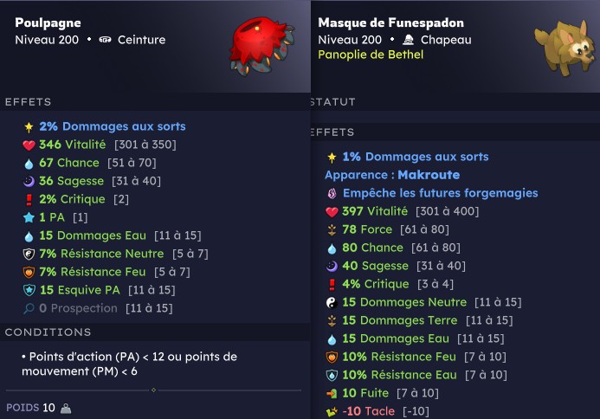
Task: Open the Panoplie de Bethel set link
Action: pos(371,55)
